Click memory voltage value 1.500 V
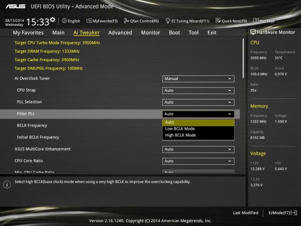The height and width of the screenshot is (226, 301). click(x=281, y=121)
